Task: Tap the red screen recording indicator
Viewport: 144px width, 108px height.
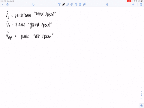Action: tap(129, 1)
